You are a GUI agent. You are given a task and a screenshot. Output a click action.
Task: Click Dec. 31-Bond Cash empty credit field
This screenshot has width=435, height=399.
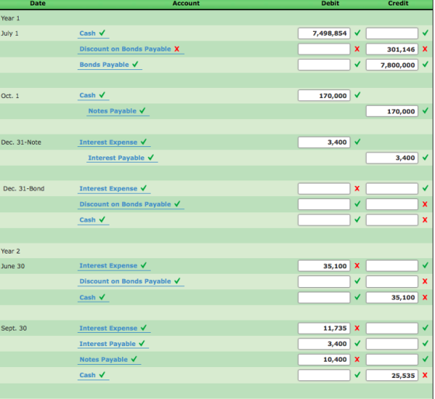tap(392, 220)
